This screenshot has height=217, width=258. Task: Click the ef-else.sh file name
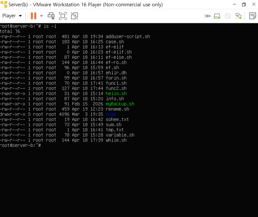click(119, 57)
